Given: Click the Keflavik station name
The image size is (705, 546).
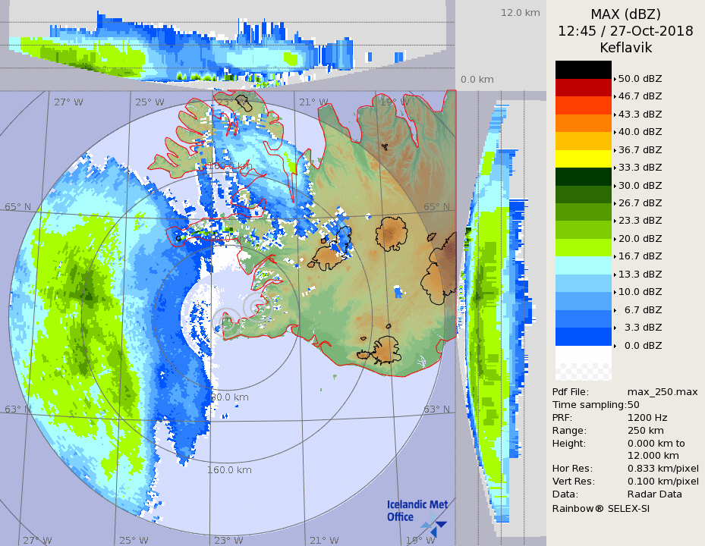Looking at the screenshot, I should click(625, 48).
